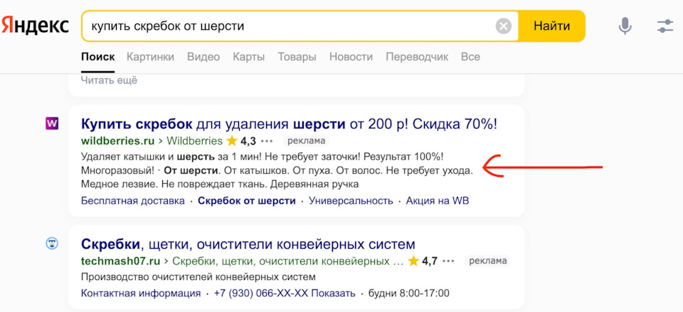The image size is (683, 312).
Task: Click description line Медное лезвие. Не повреждает ткань
Action: pyautogui.click(x=220, y=184)
